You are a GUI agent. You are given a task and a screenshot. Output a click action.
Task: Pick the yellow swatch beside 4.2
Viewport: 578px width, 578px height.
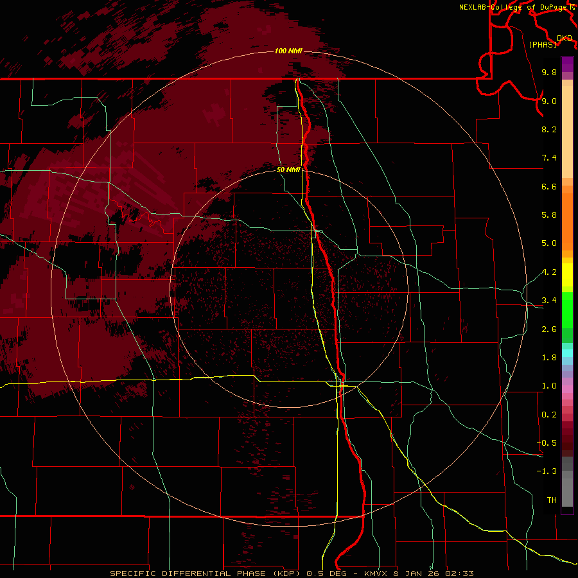tap(567, 275)
